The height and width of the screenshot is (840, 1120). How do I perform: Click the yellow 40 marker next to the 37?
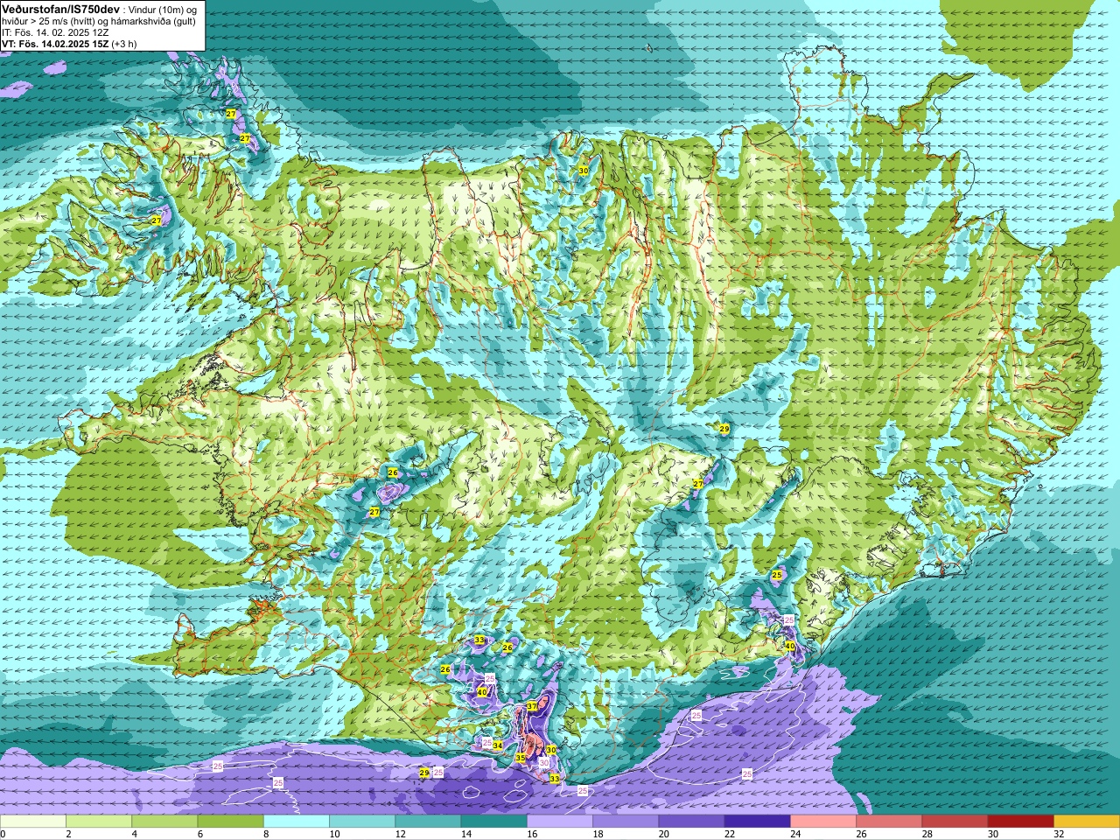(482, 692)
